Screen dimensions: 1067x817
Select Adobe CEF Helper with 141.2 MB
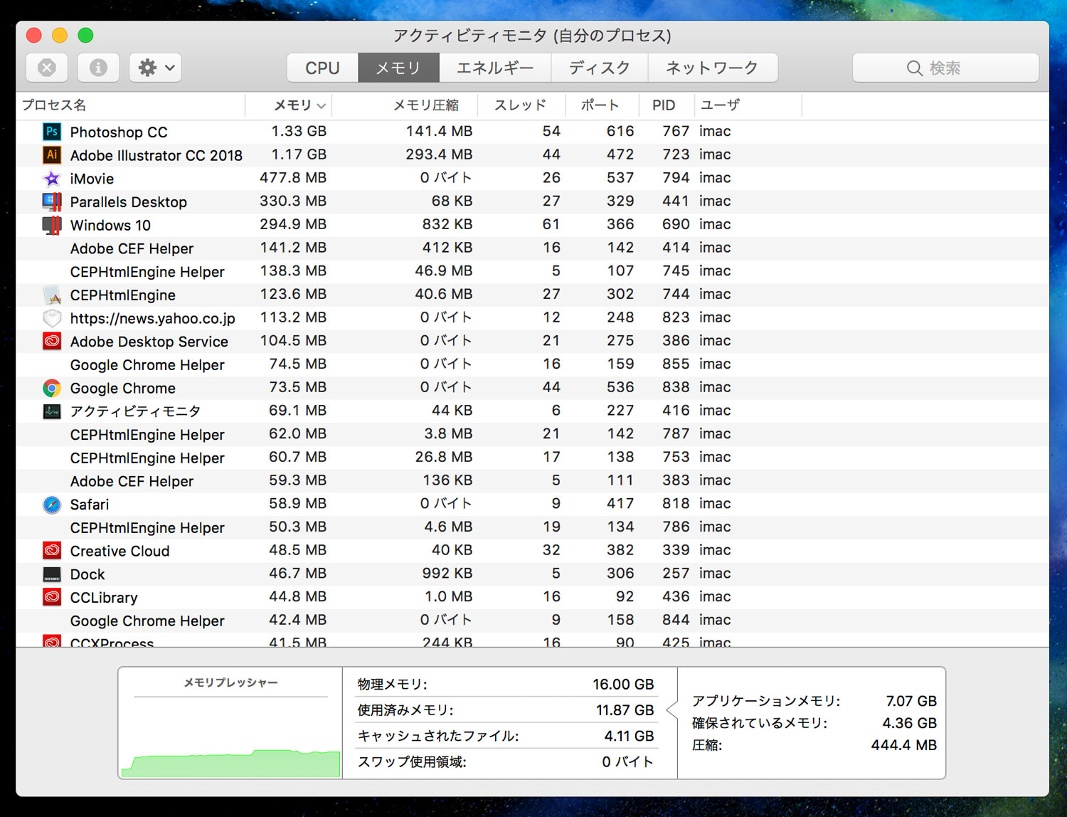[132, 248]
